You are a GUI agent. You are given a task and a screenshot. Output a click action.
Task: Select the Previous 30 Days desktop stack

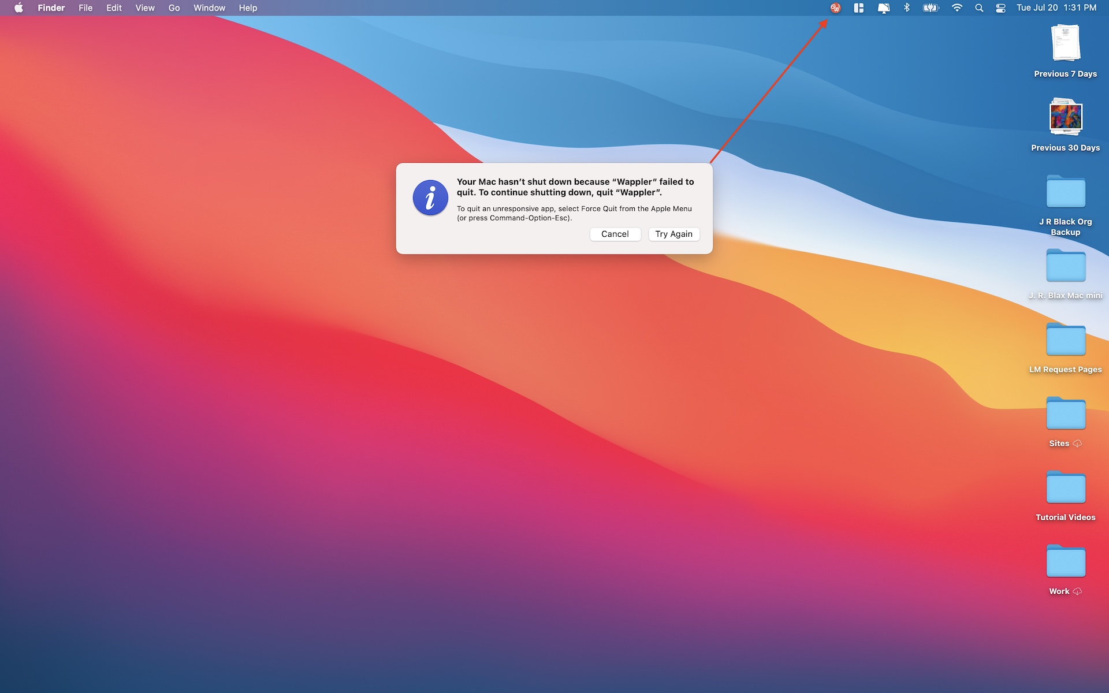tap(1065, 126)
